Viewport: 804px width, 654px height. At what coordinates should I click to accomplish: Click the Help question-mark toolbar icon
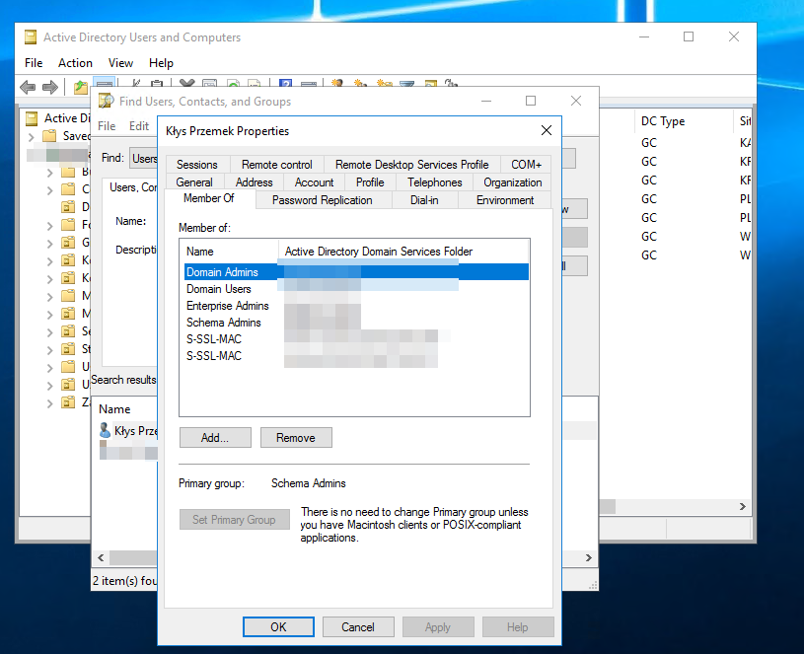tap(285, 86)
